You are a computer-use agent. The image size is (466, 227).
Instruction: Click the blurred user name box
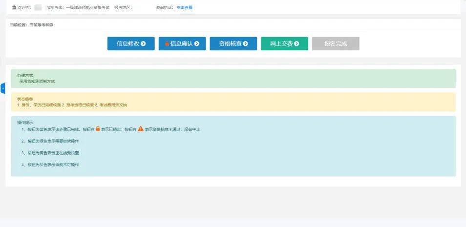[38, 7]
